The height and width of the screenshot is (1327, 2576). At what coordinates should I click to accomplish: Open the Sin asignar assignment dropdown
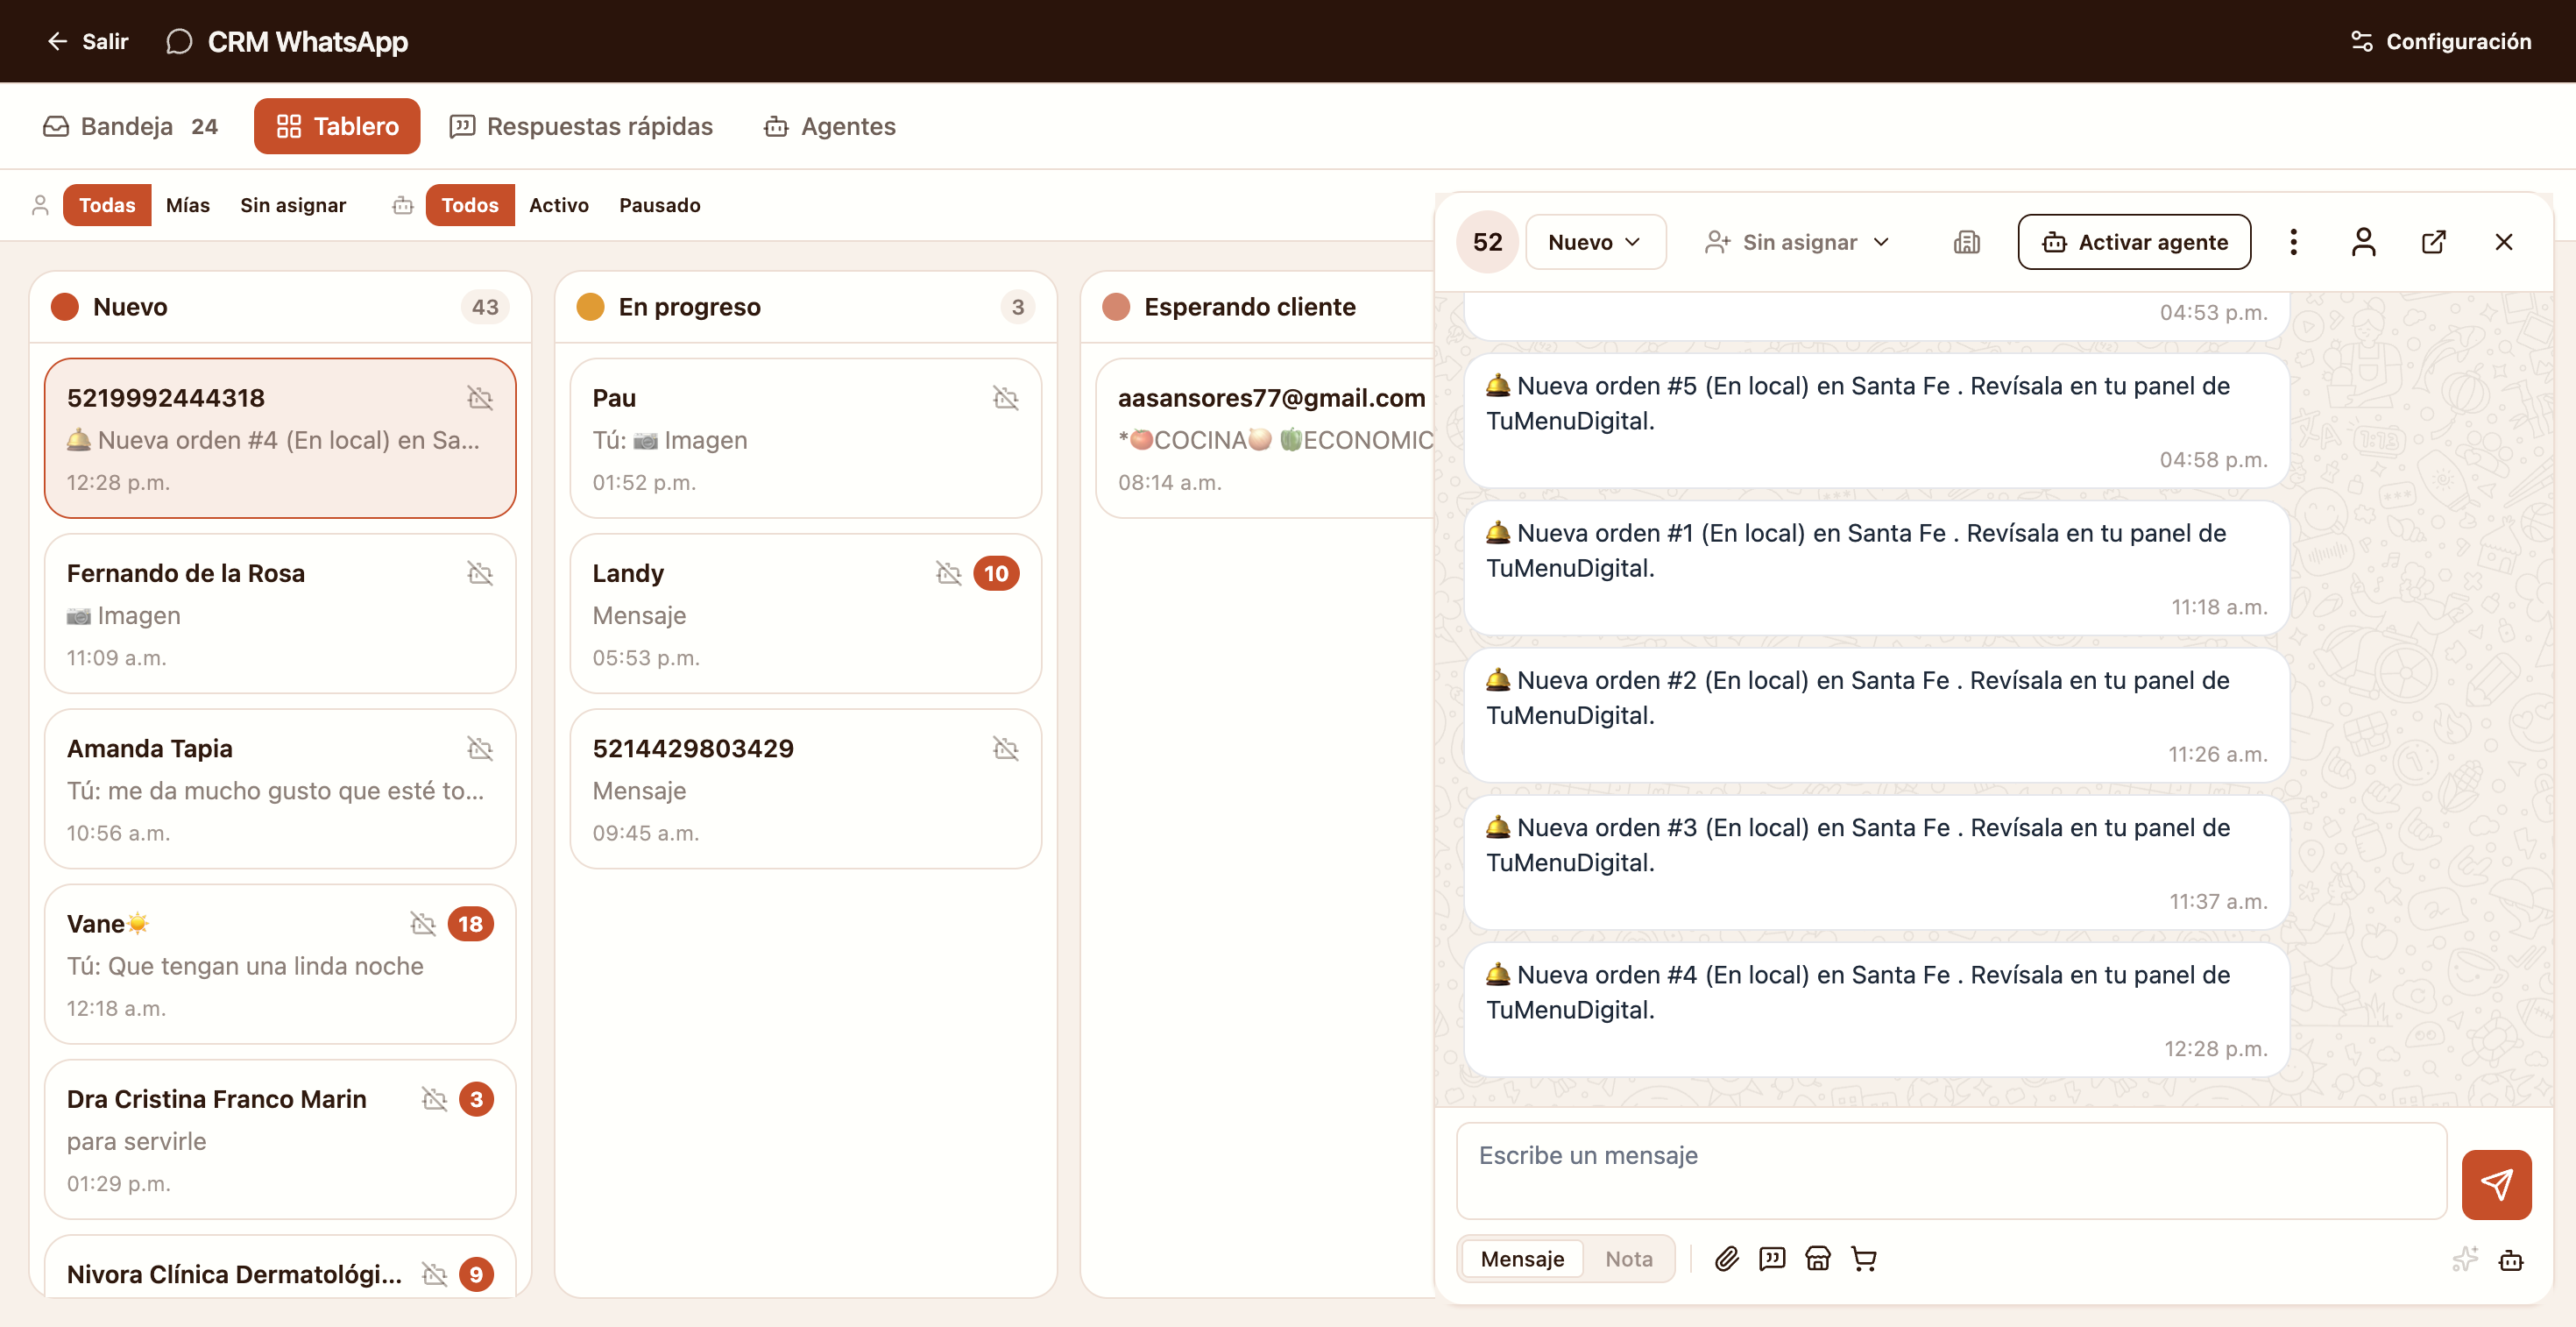click(x=1797, y=242)
